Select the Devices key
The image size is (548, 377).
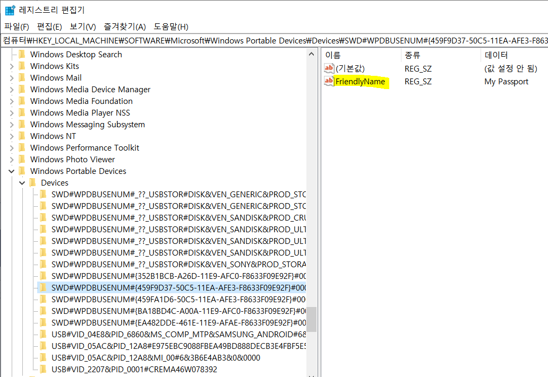pyautogui.click(x=55, y=183)
